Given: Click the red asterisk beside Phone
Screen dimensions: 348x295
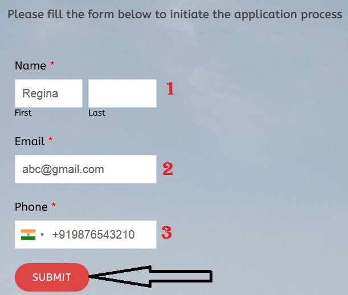Looking at the screenshot, I should [54, 204].
